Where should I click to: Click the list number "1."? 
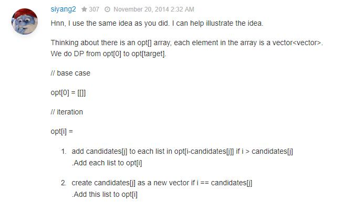point(64,152)
